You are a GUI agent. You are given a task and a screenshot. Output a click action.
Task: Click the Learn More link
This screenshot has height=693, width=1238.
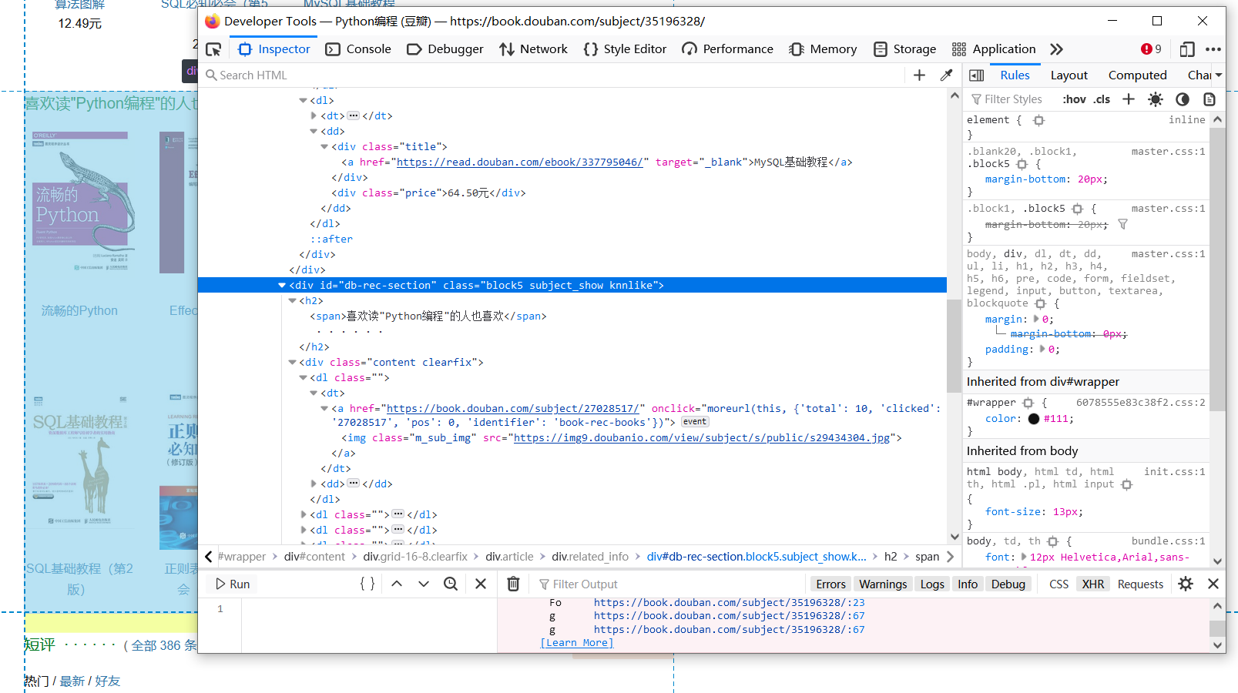[x=576, y=642]
